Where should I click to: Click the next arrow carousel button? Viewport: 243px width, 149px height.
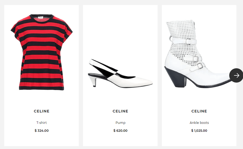coord(236,75)
